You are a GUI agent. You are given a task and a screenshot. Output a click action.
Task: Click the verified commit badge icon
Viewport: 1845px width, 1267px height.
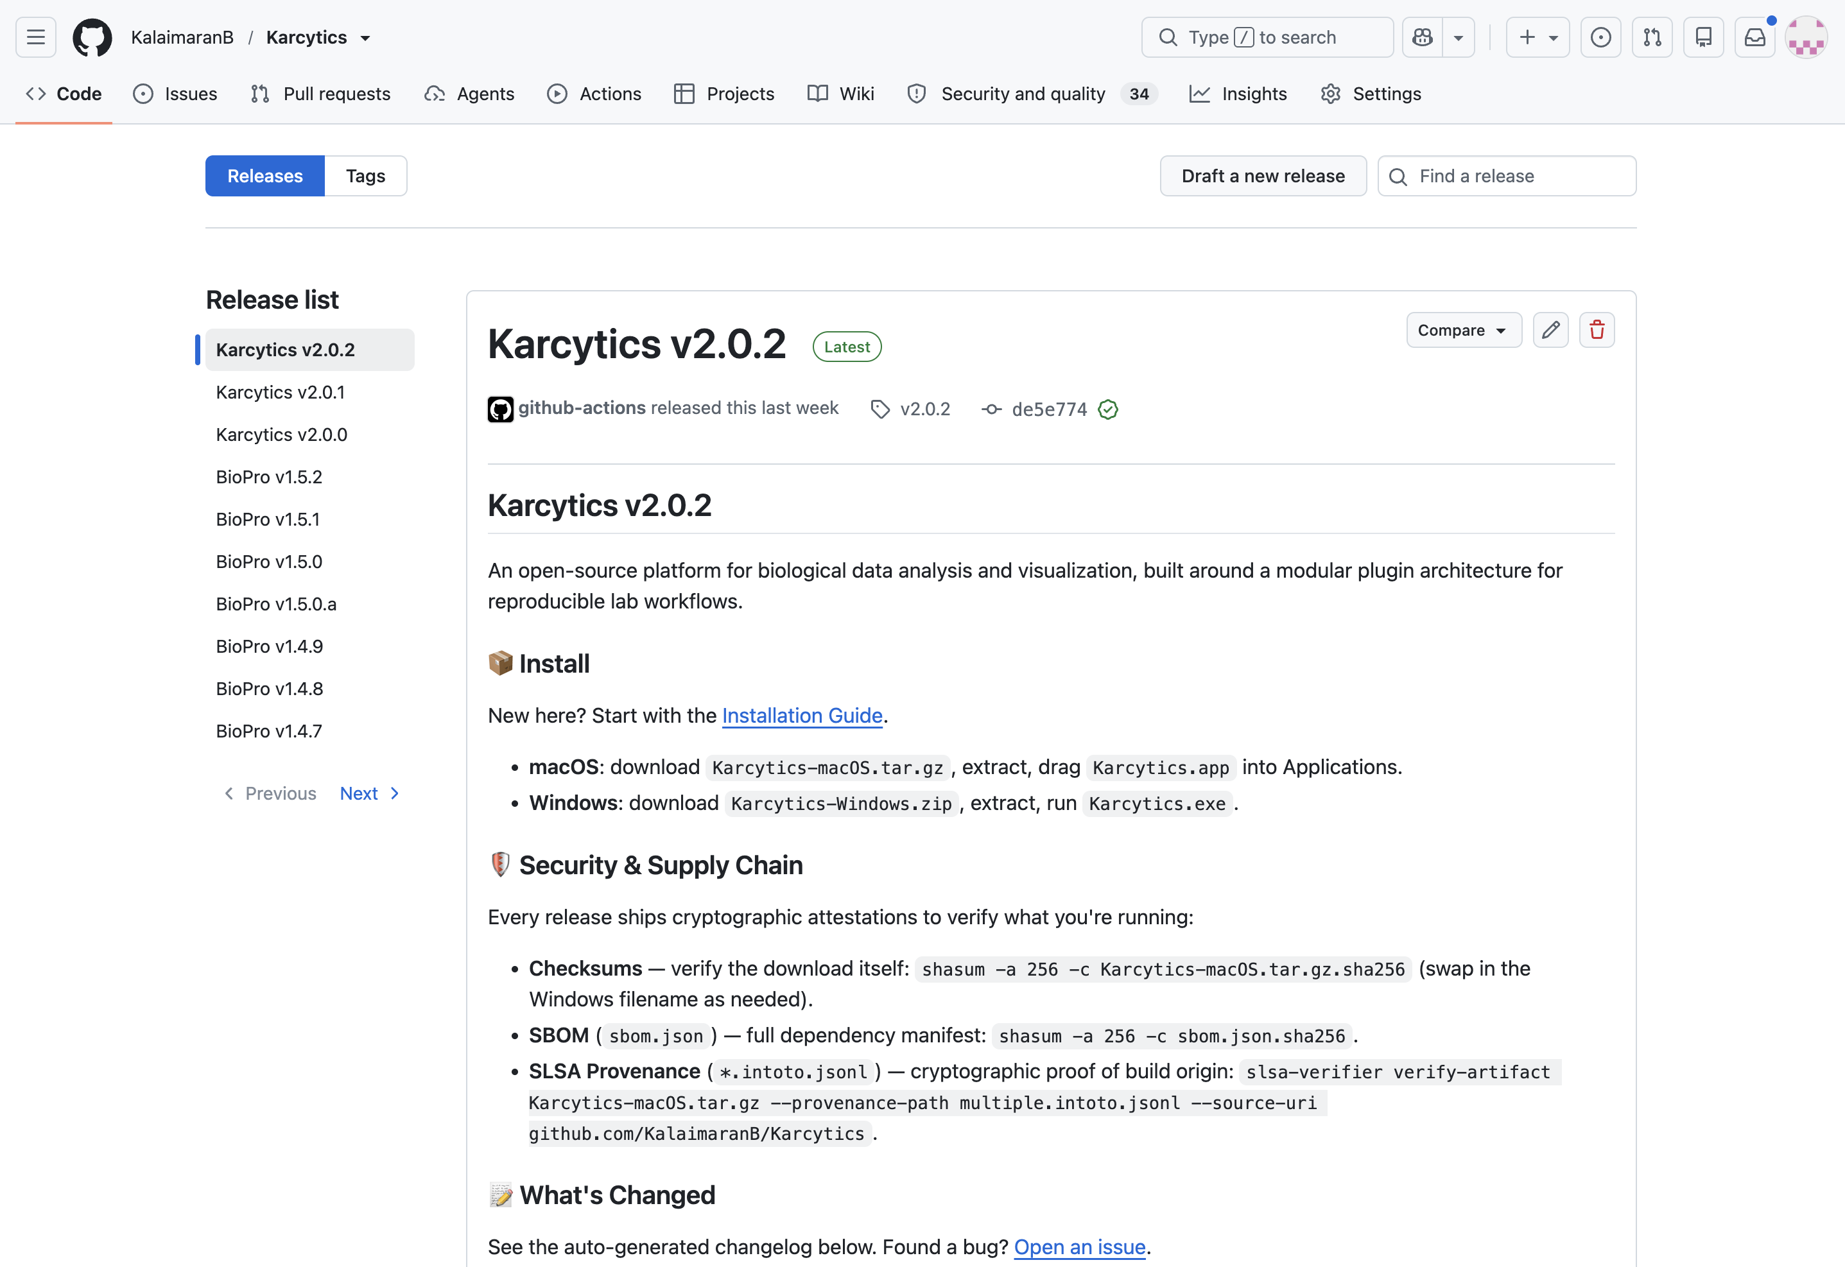tap(1108, 409)
